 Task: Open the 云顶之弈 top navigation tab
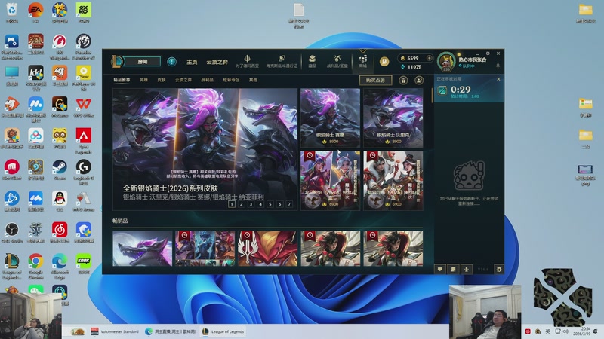217,62
